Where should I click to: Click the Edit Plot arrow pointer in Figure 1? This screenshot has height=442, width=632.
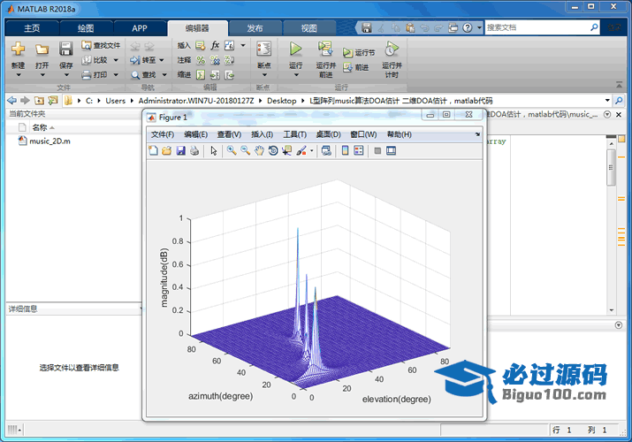(x=214, y=150)
